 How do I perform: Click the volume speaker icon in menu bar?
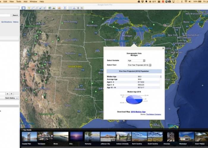190,1
